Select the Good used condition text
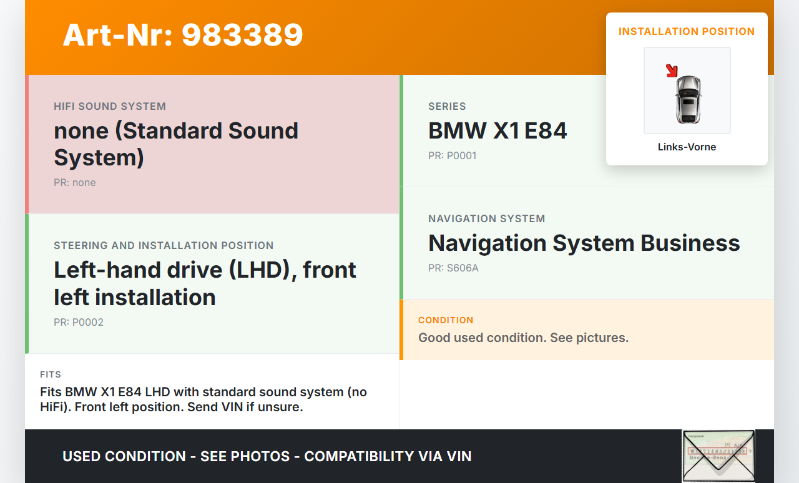The image size is (799, 483). (523, 338)
